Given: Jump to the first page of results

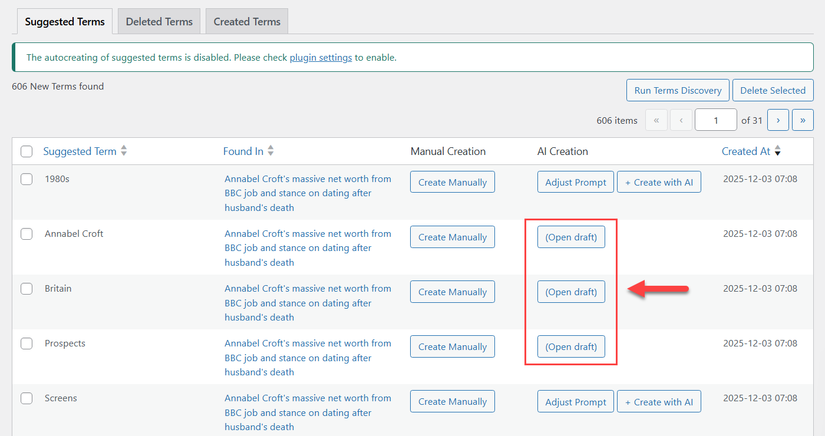Looking at the screenshot, I should [x=656, y=120].
